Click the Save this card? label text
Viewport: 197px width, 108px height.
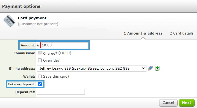pyautogui.click(x=56, y=76)
